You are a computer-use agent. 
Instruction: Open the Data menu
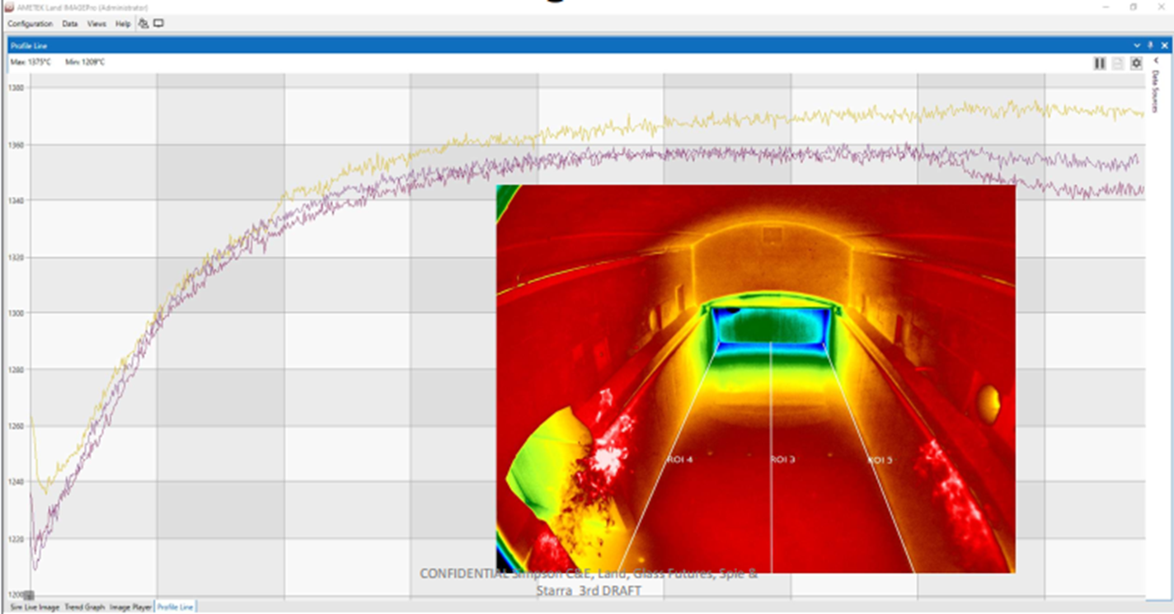(x=69, y=23)
